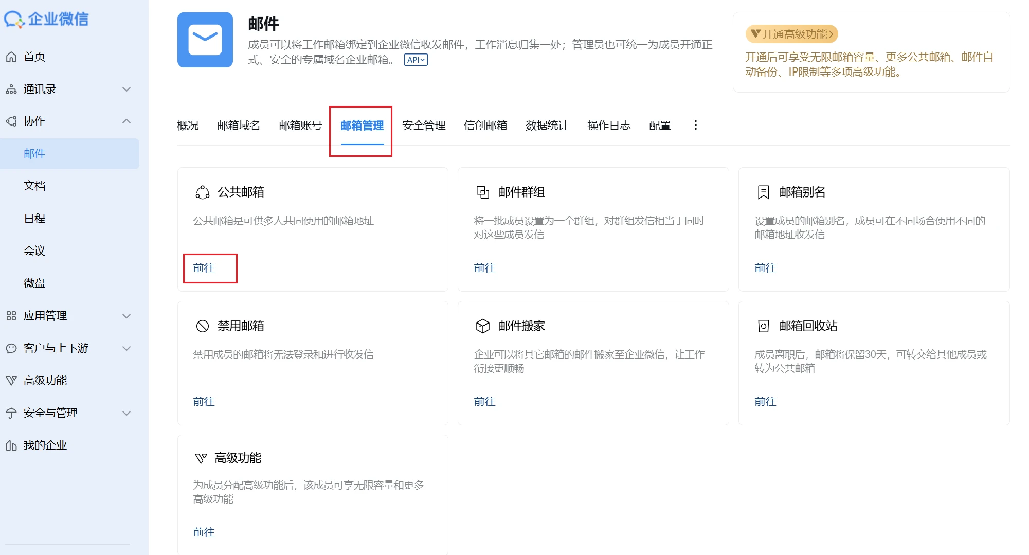This screenshot has height=555, width=1029.
Task: Click the 开通高级功能 button
Action: (792, 34)
